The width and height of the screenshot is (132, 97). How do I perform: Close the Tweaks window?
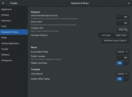tap(129, 3)
